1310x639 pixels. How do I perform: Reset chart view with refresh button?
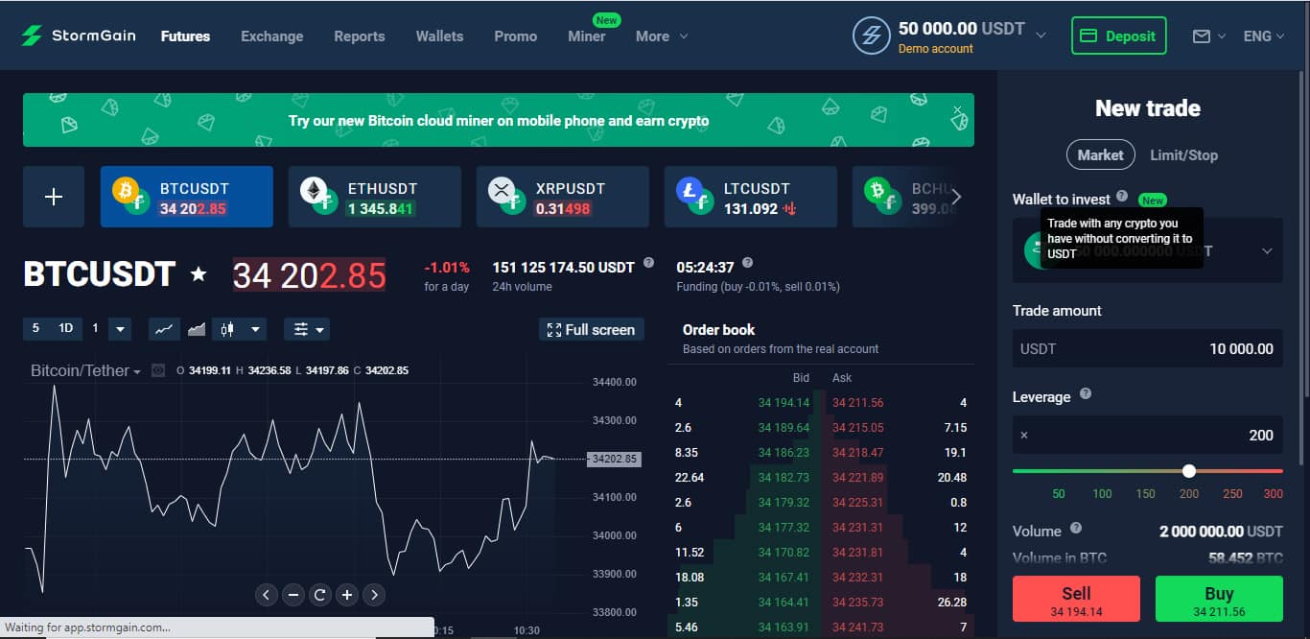click(x=320, y=595)
